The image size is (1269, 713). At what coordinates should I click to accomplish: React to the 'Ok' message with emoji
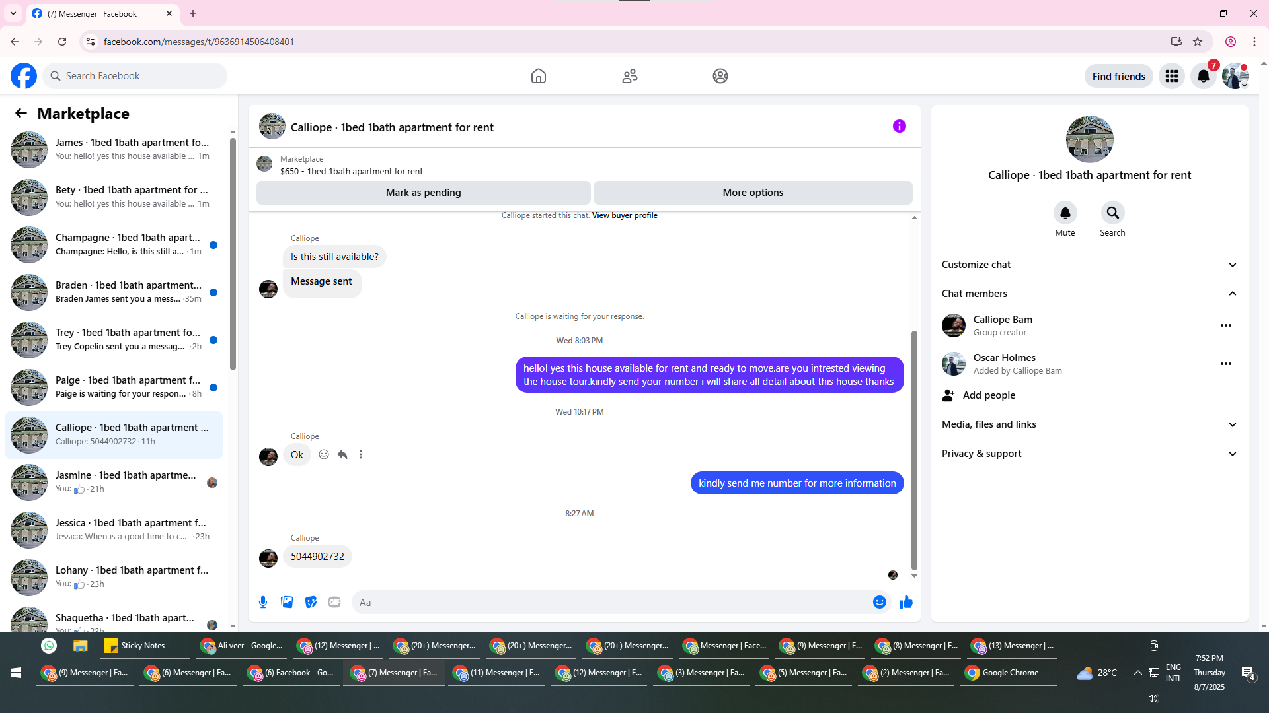(324, 454)
